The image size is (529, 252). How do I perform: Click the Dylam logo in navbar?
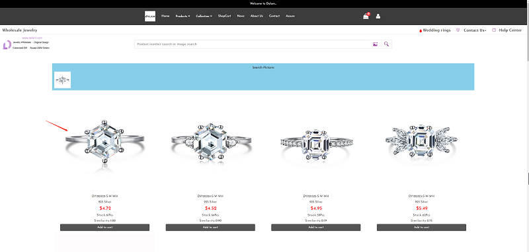pos(150,16)
